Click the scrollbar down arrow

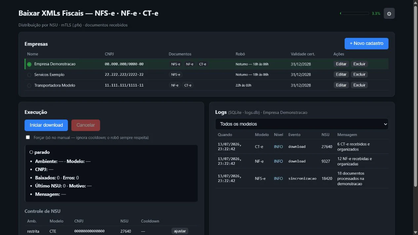click(x=415, y=232)
